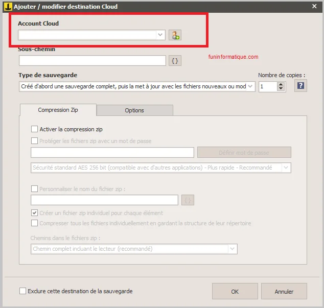The height and width of the screenshot is (308, 324).
Task: Click the add Cloud account icon
Action: 176,35
